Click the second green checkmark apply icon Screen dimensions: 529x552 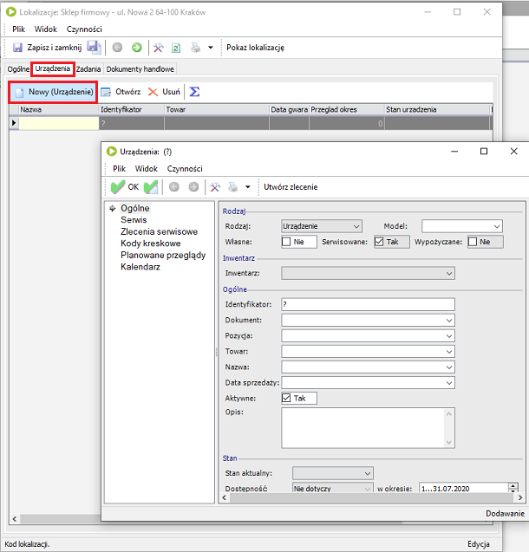click(x=151, y=187)
